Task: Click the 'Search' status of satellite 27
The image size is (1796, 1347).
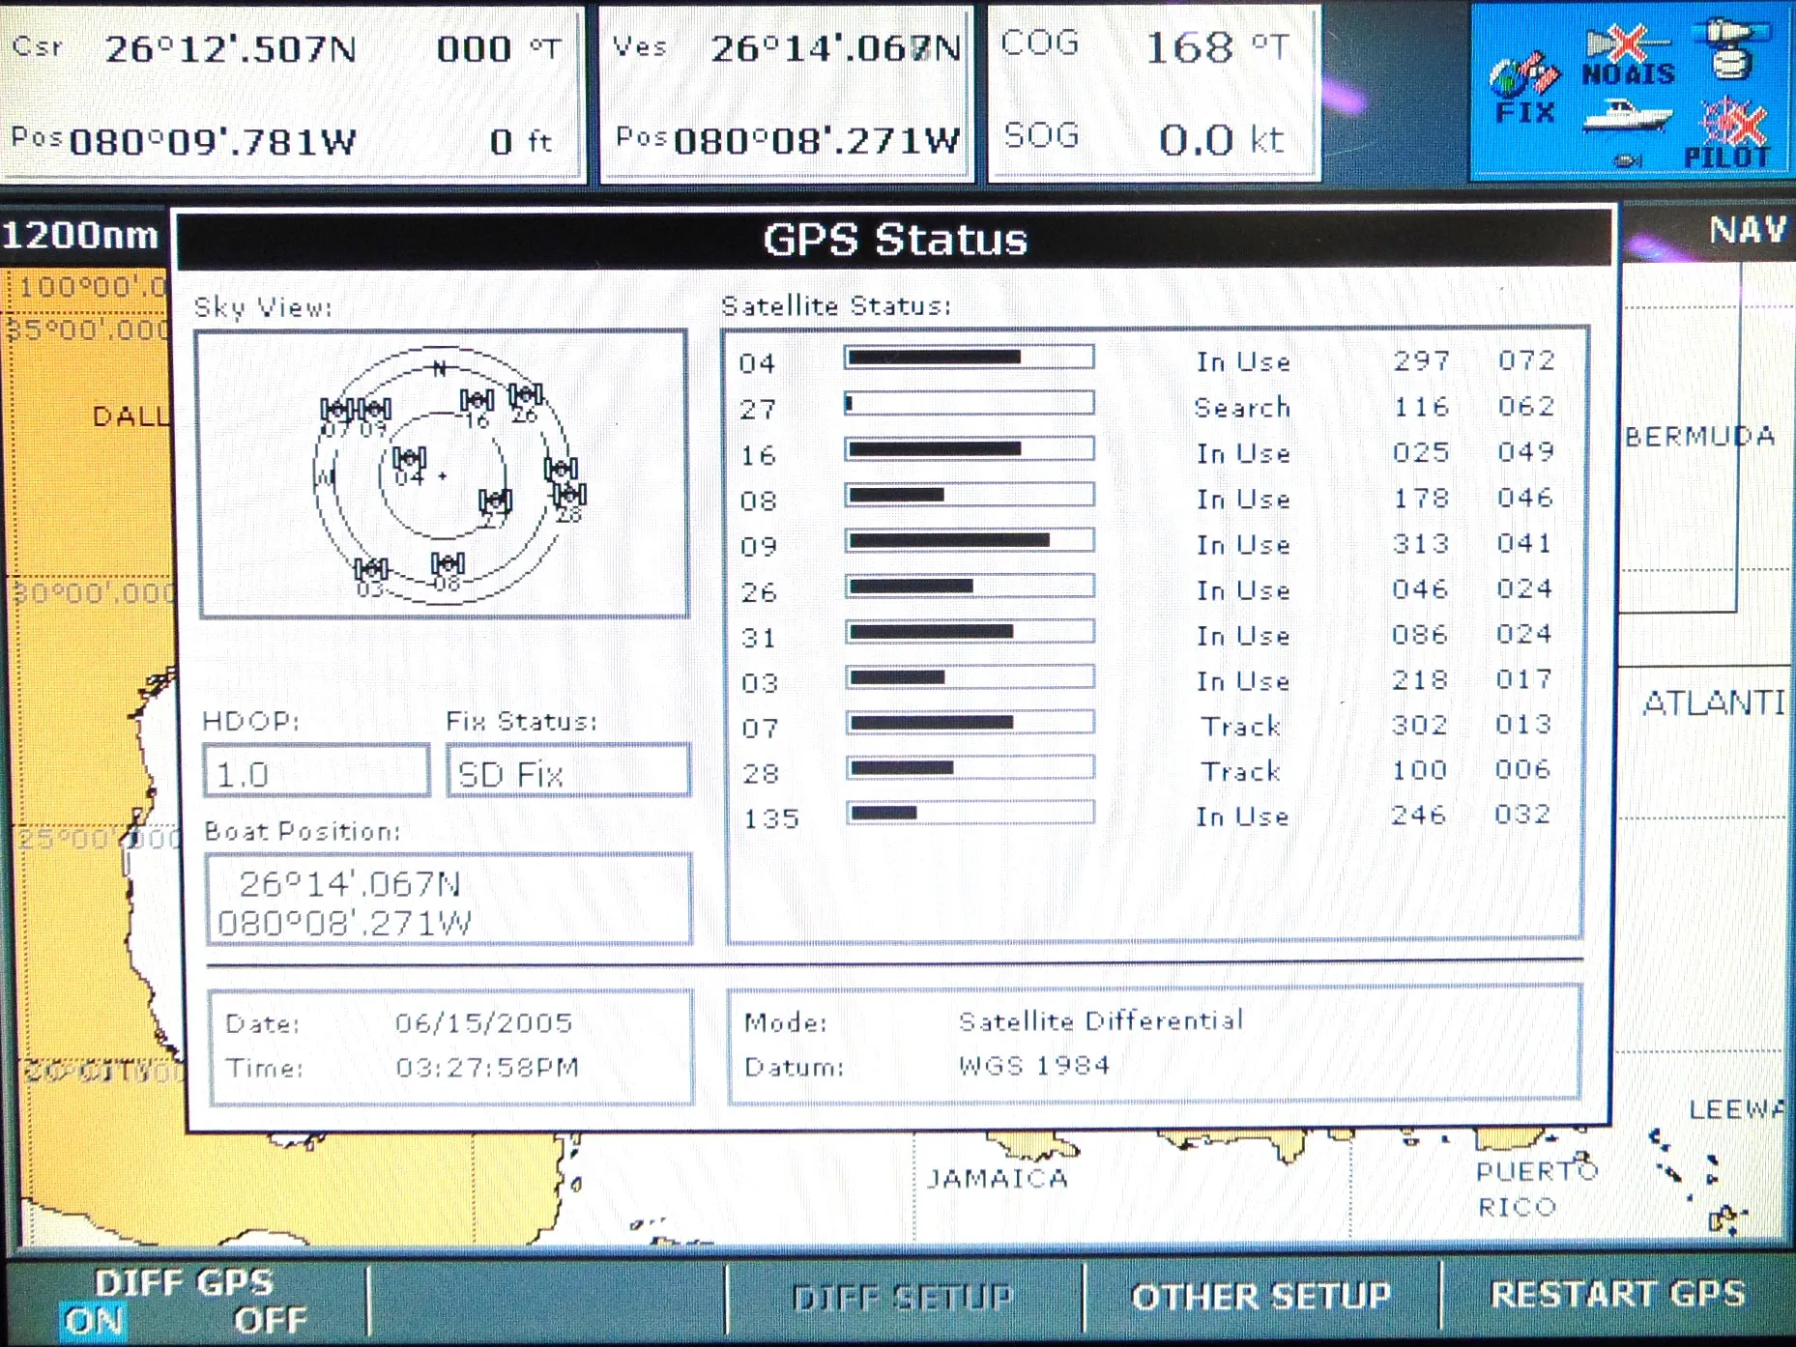Action: 1242,408
